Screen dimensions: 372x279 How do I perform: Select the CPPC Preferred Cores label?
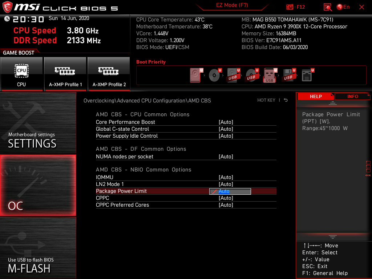pyautogui.click(x=122, y=205)
